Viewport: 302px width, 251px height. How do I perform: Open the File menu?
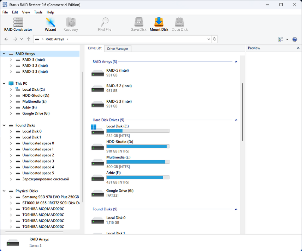click(x=5, y=12)
